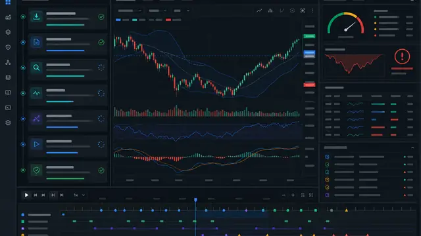
Task: Open settings gear icon in left sidebar
Action: (x=8, y=123)
